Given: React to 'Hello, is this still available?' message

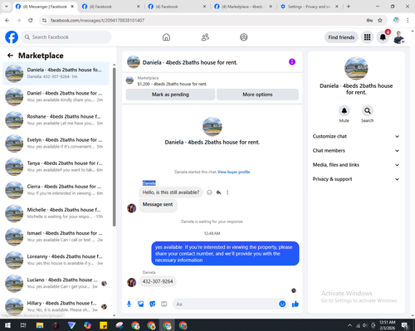Looking at the screenshot, I should 209,192.
